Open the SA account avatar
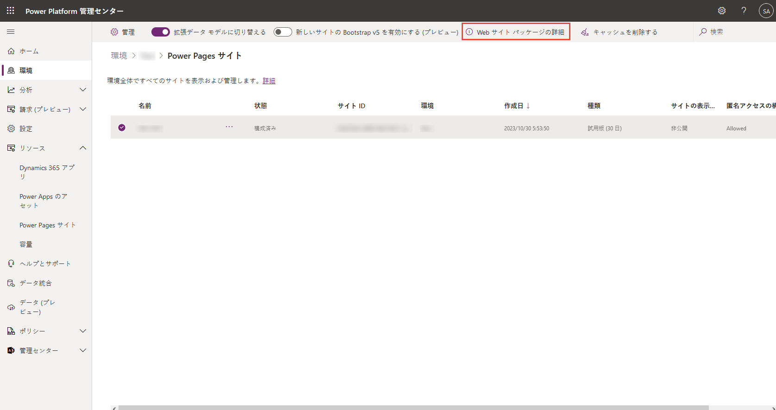The image size is (776, 410). pyautogui.click(x=766, y=11)
